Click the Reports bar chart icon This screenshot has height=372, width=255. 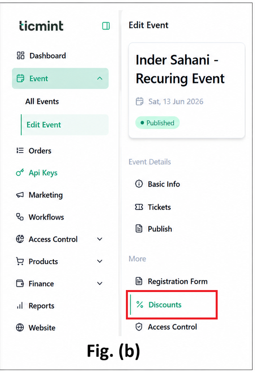coord(20,306)
